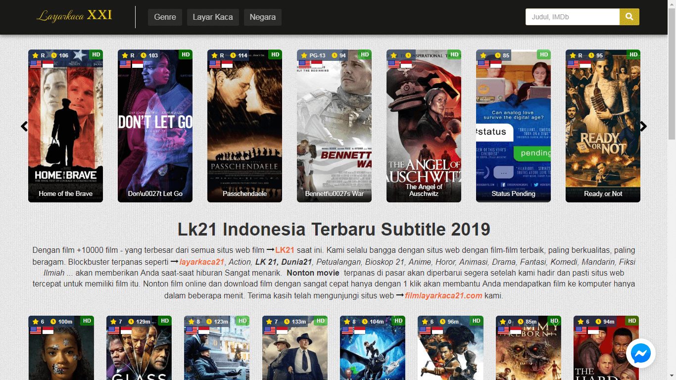Image resolution: width=676 pixels, height=380 pixels.
Task: Click the US flag on Passchendaele poster
Action: coord(215,64)
